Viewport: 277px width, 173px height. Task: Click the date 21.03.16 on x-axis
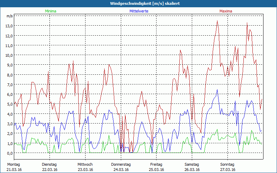[14, 170]
